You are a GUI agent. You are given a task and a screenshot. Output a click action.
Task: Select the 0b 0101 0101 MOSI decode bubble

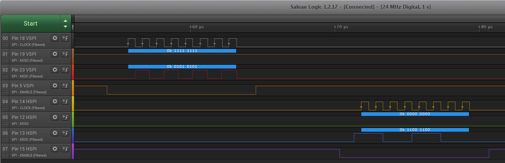click(x=182, y=67)
